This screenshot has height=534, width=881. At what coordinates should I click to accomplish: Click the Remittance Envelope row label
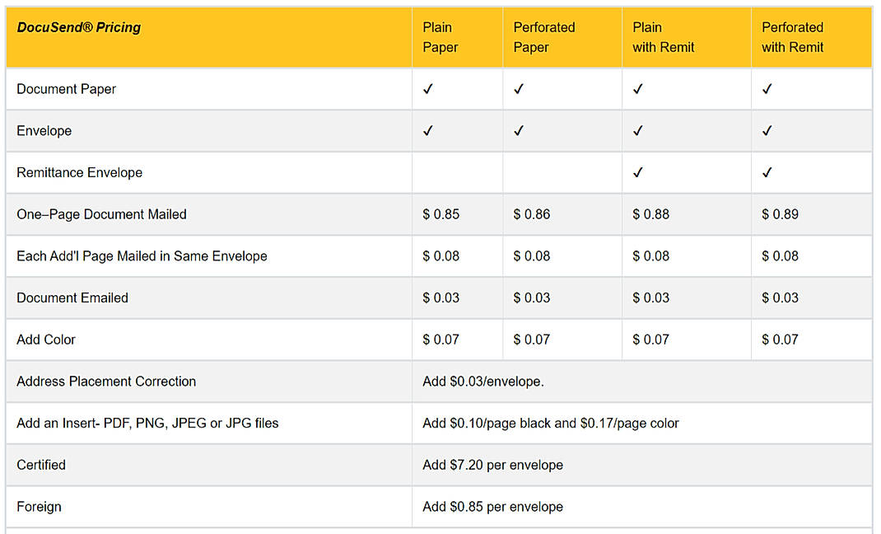79,172
